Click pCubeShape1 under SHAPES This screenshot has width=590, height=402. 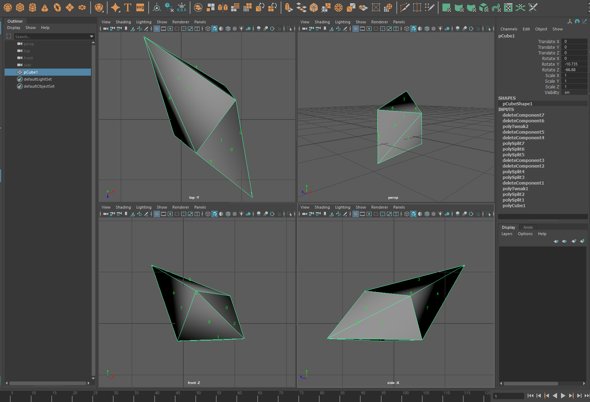click(517, 104)
